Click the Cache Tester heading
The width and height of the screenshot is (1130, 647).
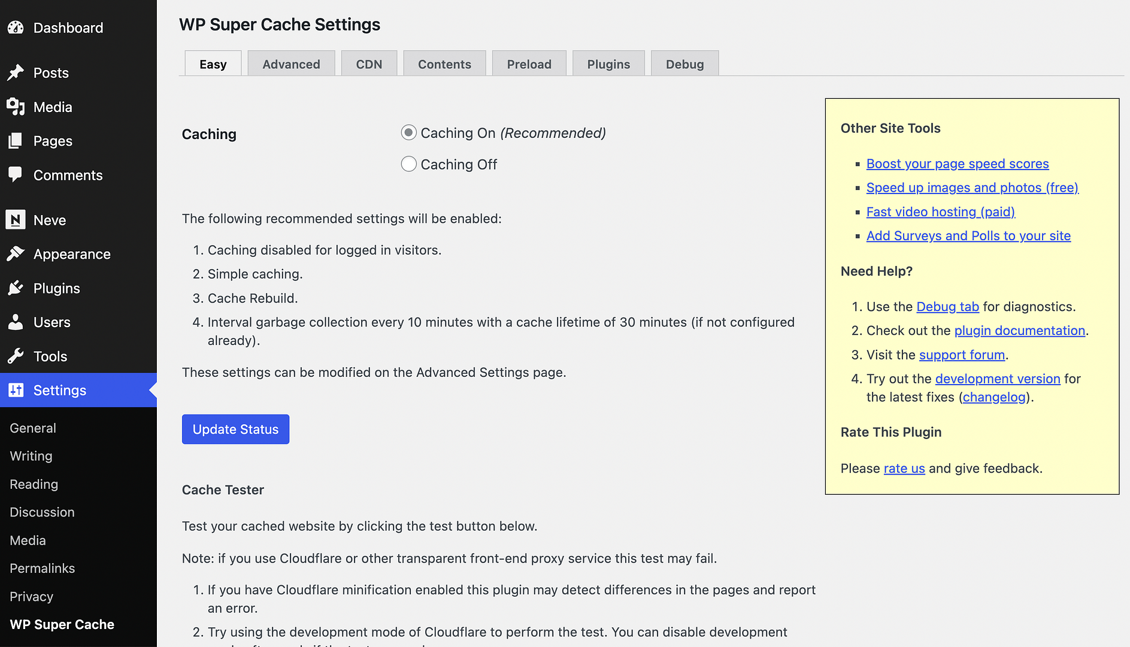click(223, 489)
